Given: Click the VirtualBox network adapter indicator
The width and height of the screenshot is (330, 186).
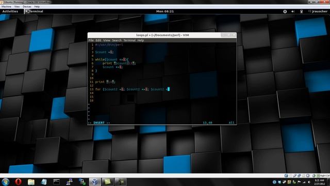Looking at the screenshot, I should click(x=299, y=176).
